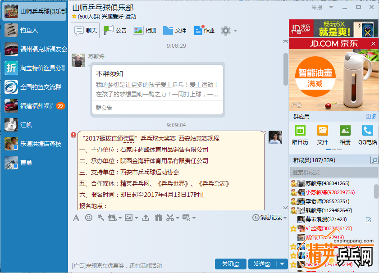This screenshot has height=273, width=379.
Task: Switch to the 作业 tab
Action: pos(205,31)
